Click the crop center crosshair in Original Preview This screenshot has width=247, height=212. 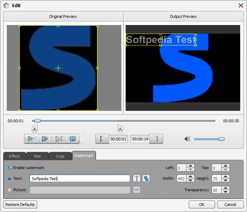tap(58, 68)
